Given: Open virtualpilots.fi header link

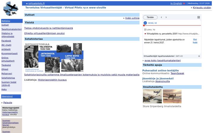Looking at the screenshot, I should pyautogui.click(x=36, y=4).
